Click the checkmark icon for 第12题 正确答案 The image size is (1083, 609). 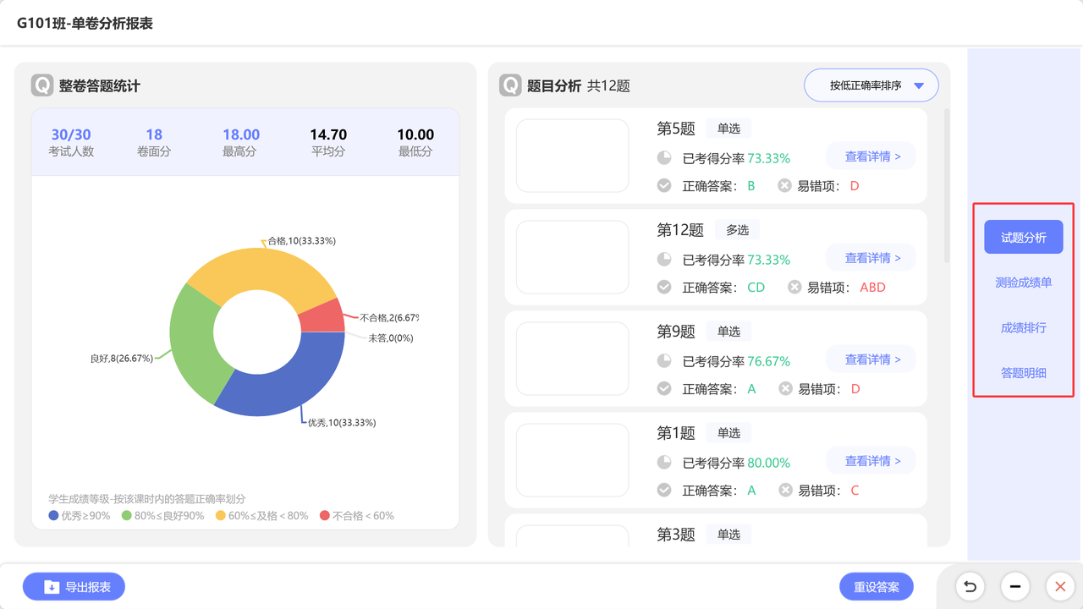(x=664, y=288)
